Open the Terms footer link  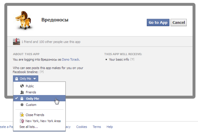[97, 127]
